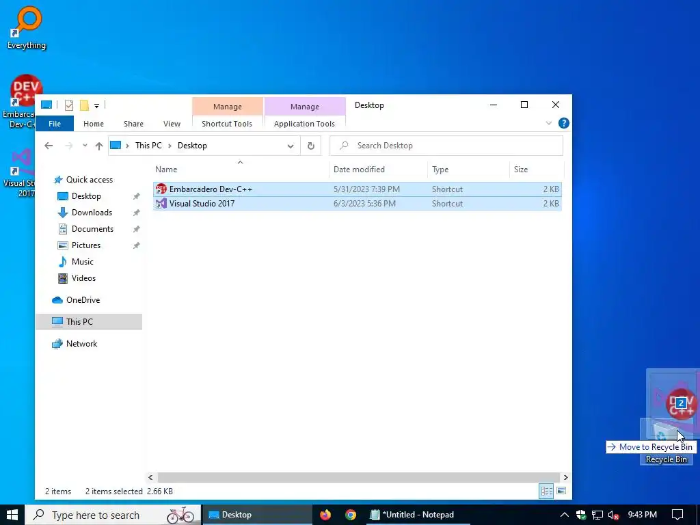Select Visual Studio 2017 desktop icon

click(18, 172)
